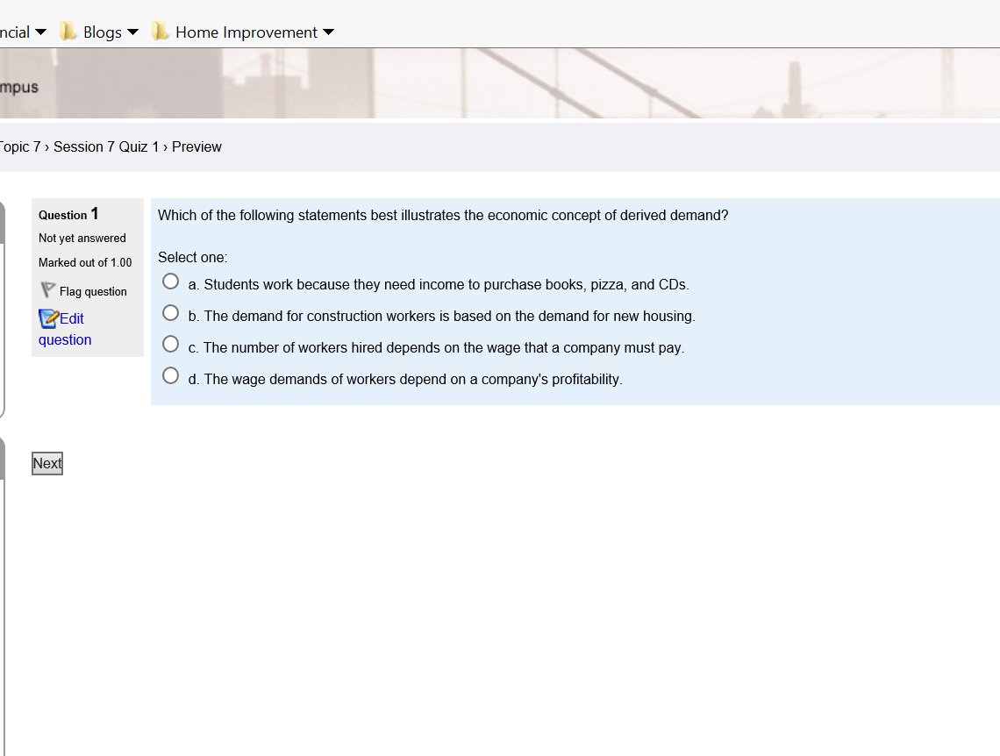
Task: Mark option d about wage demands
Action: [x=170, y=375]
